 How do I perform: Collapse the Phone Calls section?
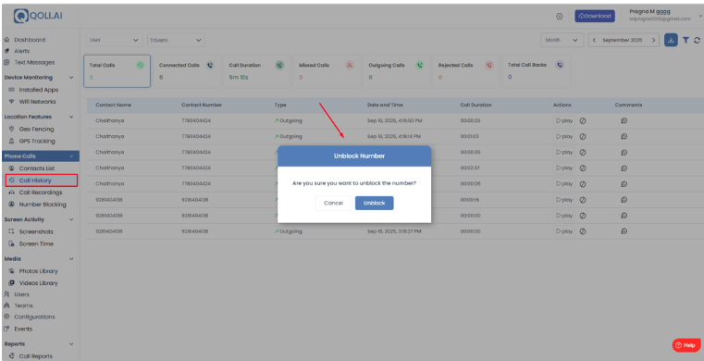tap(71, 156)
